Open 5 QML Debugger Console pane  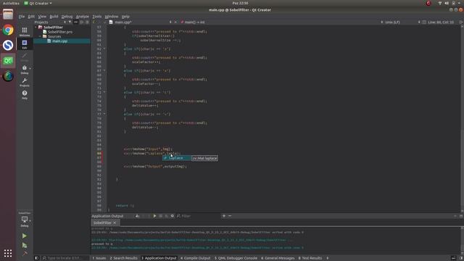pos(236,258)
